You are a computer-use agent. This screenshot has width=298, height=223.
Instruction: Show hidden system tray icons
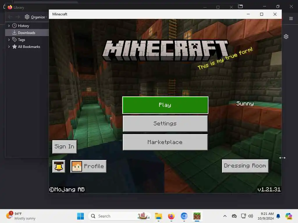coord(225,216)
